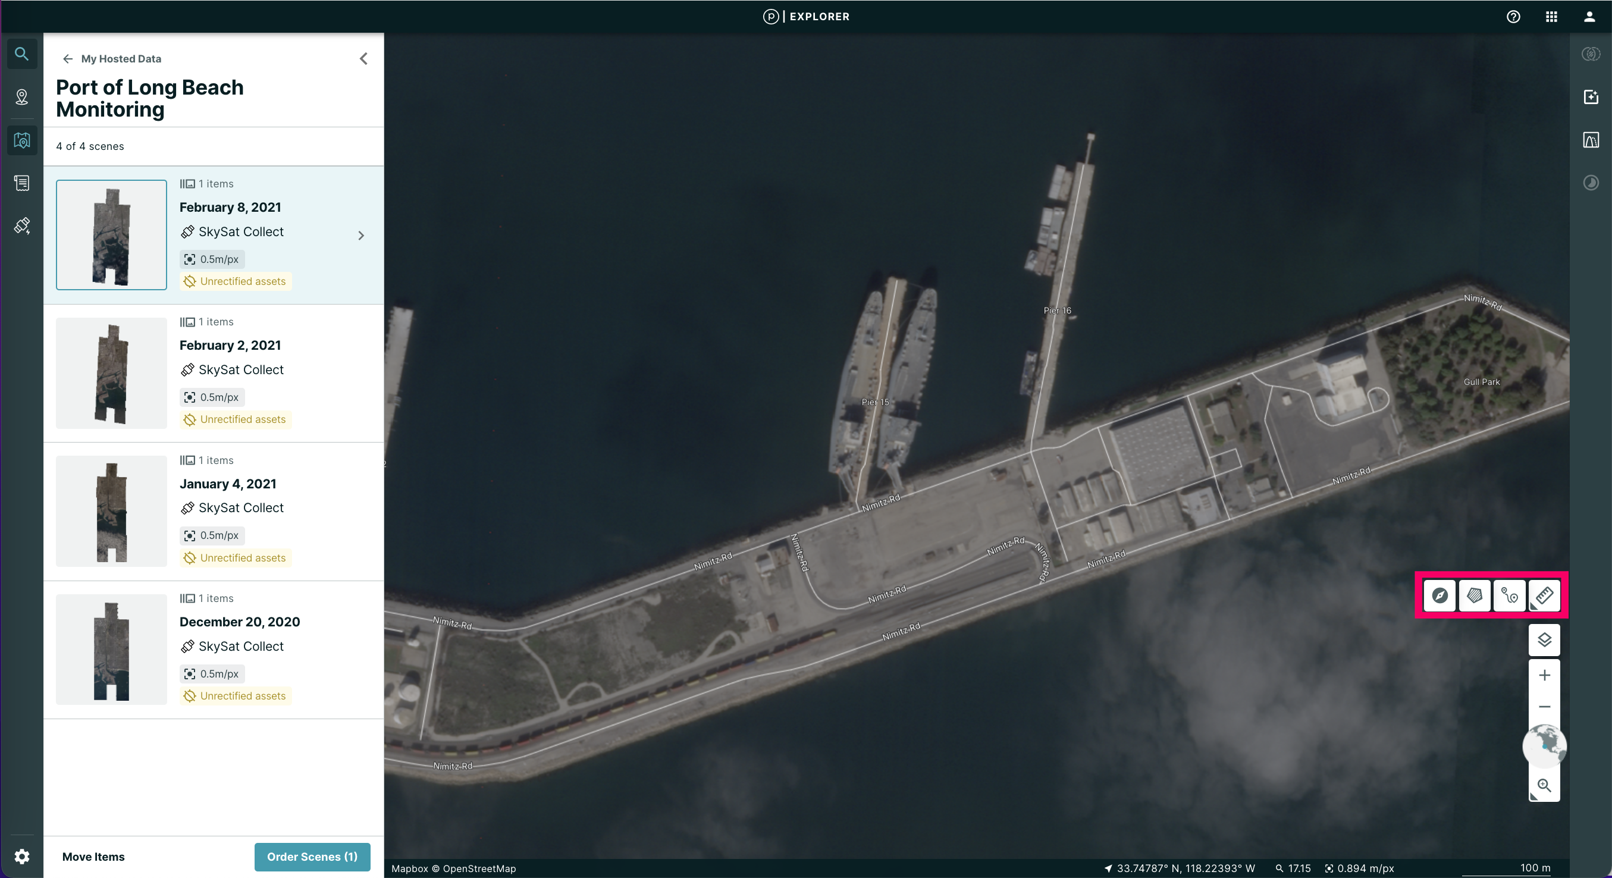Open the search tab in left sidebar
1612x878 pixels.
(x=22, y=54)
